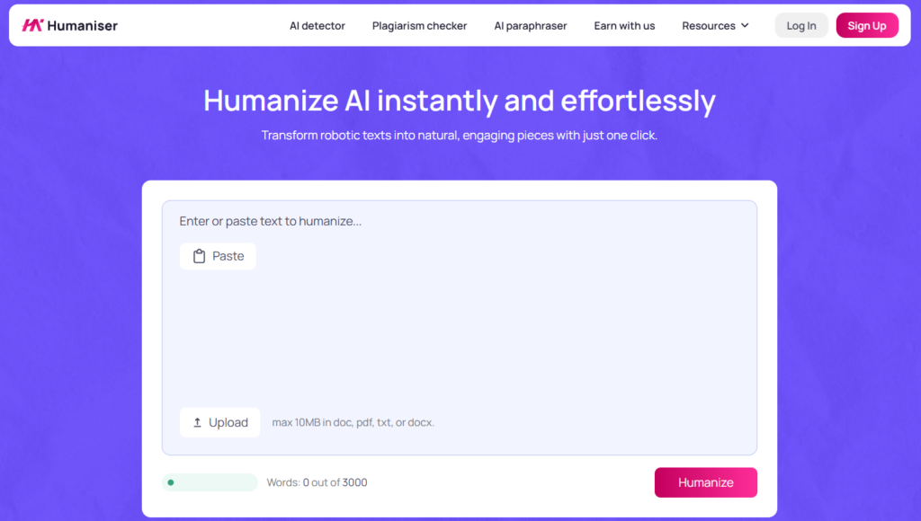The width and height of the screenshot is (921, 521).
Task: Select the Earn with us link
Action: click(624, 26)
